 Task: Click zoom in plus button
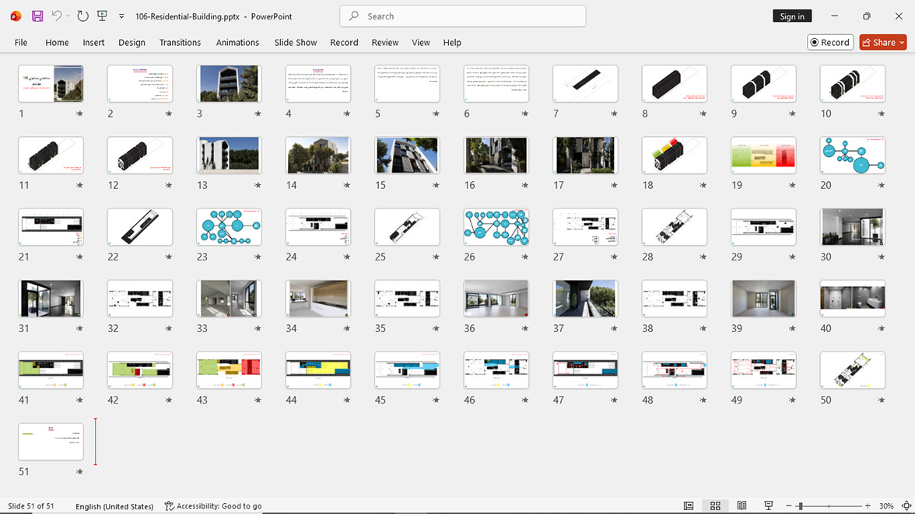pos(868,505)
